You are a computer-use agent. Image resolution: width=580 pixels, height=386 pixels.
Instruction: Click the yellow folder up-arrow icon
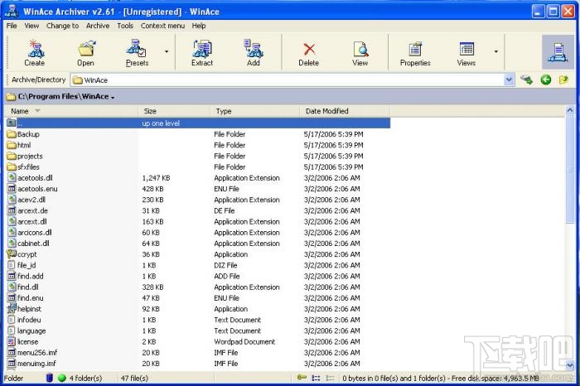click(563, 80)
